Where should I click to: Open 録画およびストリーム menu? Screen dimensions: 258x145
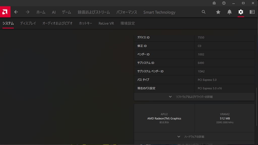pyautogui.click(x=94, y=12)
